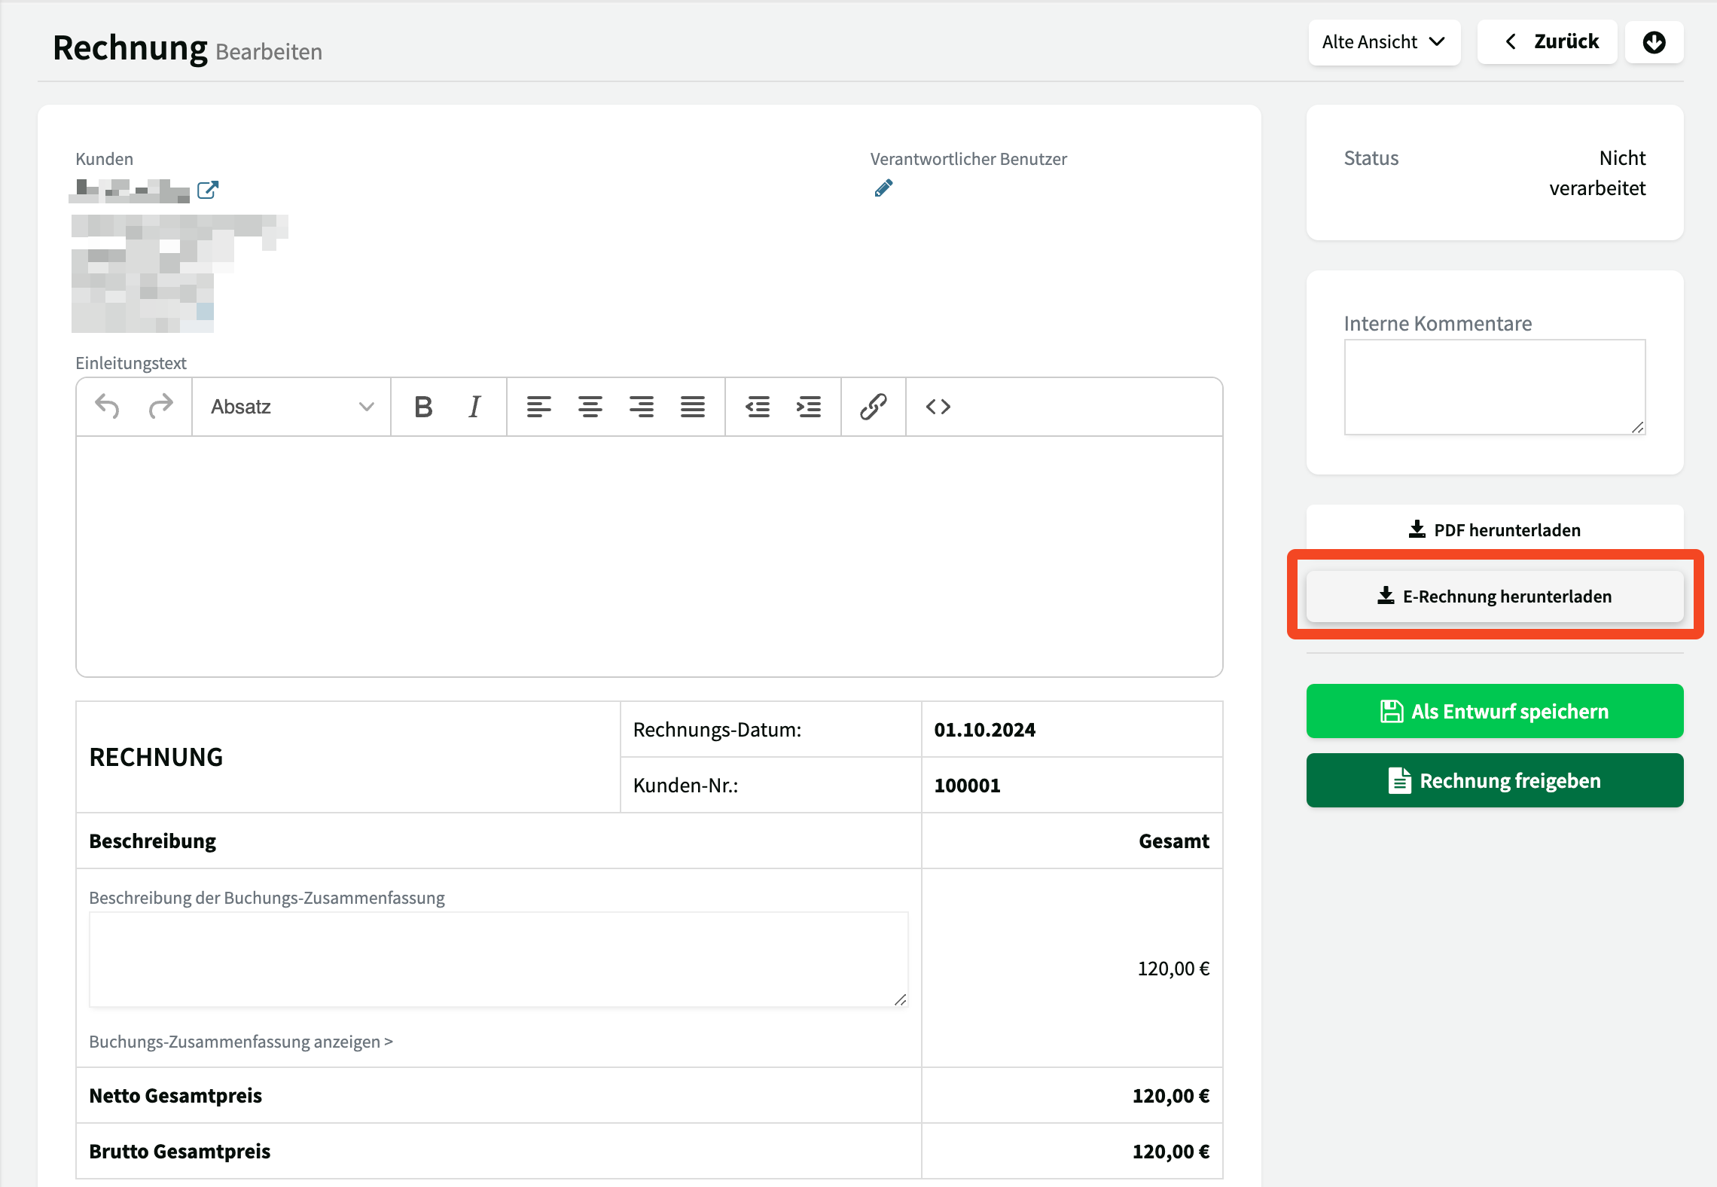
Task: Toggle bold formatting in Einleitungstext editor
Action: click(423, 407)
